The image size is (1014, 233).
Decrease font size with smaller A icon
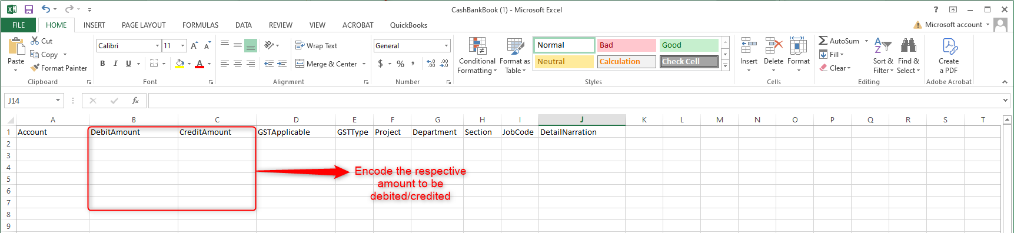click(207, 46)
